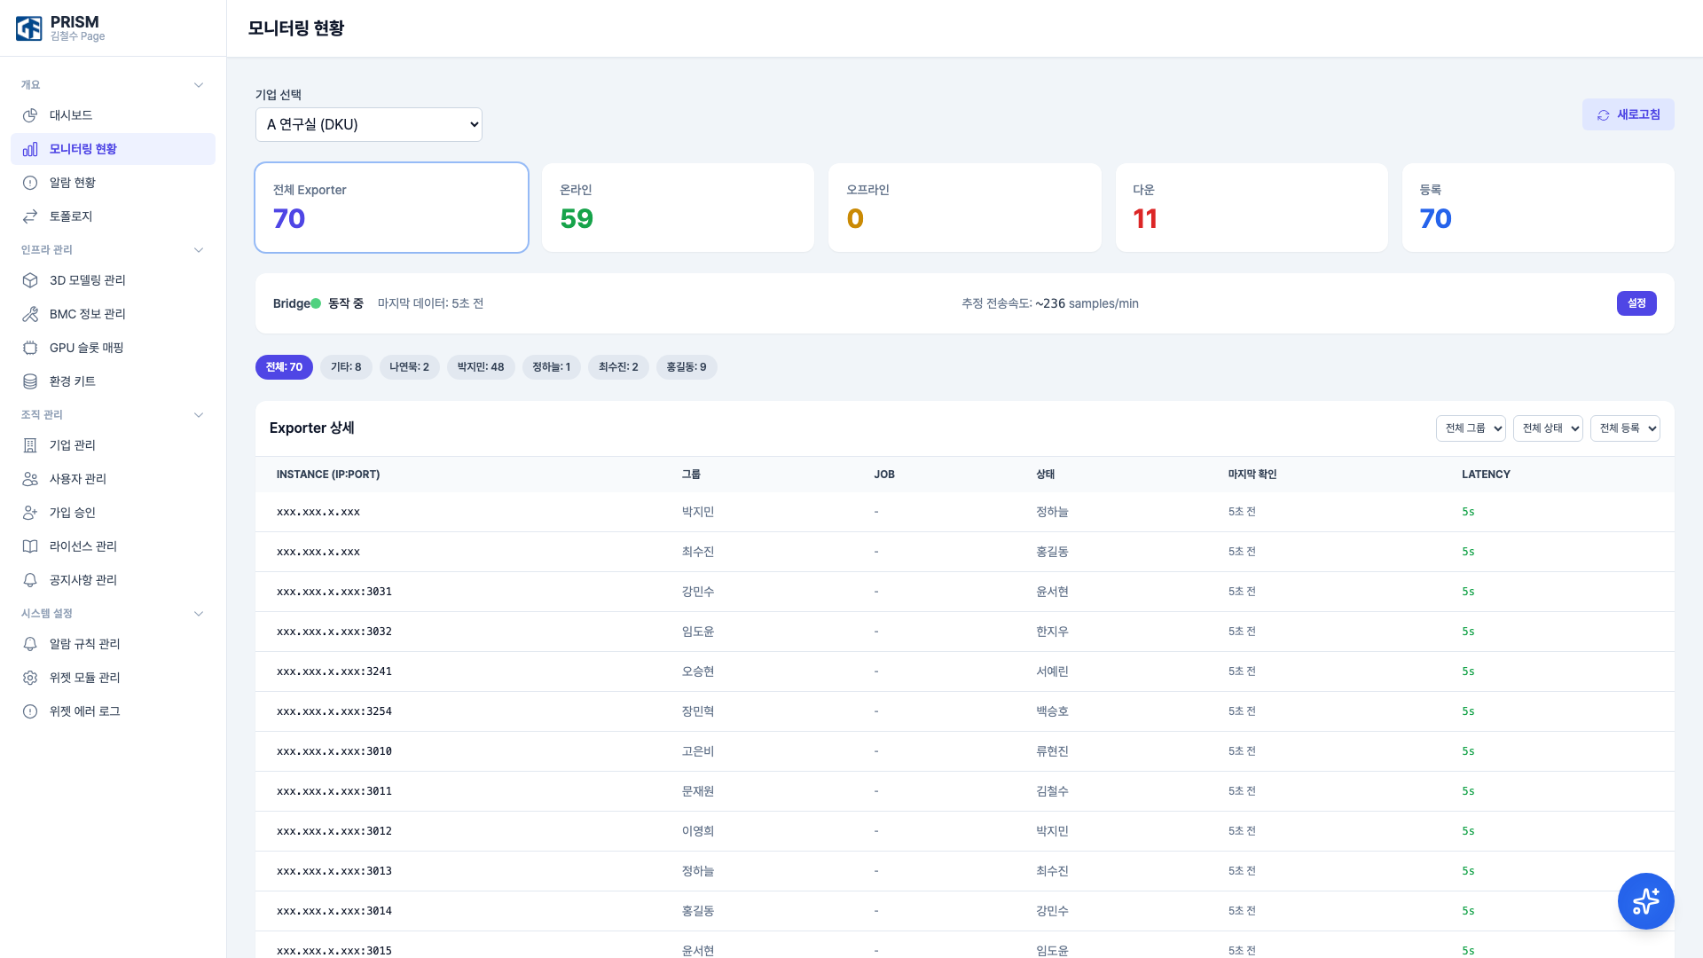The image size is (1703, 958).
Task: Click the 모니터링 현황 bar chart icon
Action: (x=30, y=149)
